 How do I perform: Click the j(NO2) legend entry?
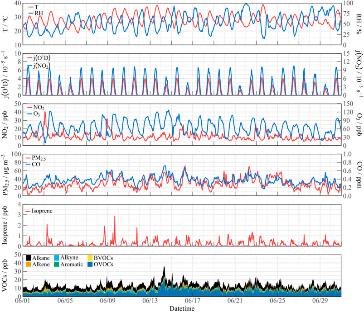point(39,66)
